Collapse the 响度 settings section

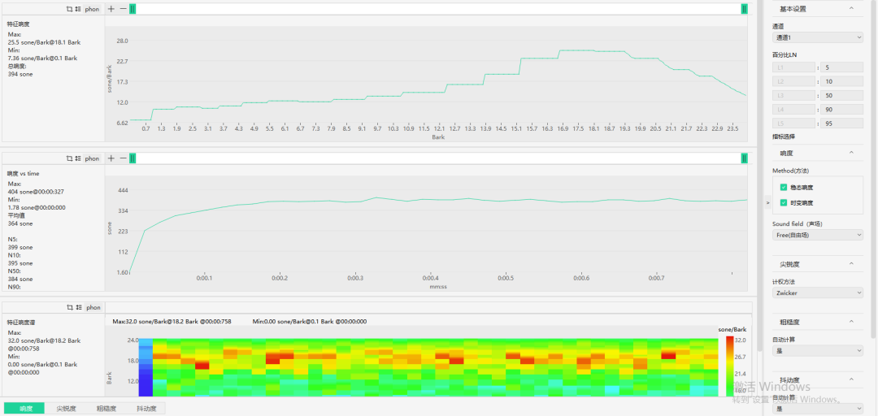851,153
